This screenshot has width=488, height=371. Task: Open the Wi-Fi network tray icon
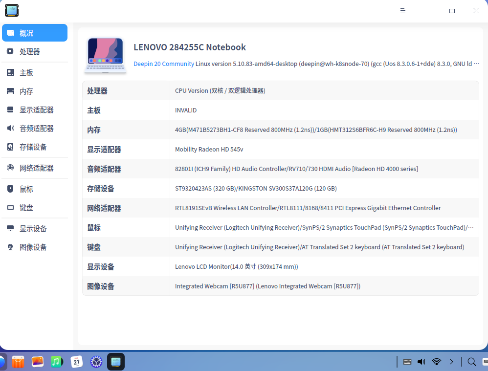coord(437,362)
